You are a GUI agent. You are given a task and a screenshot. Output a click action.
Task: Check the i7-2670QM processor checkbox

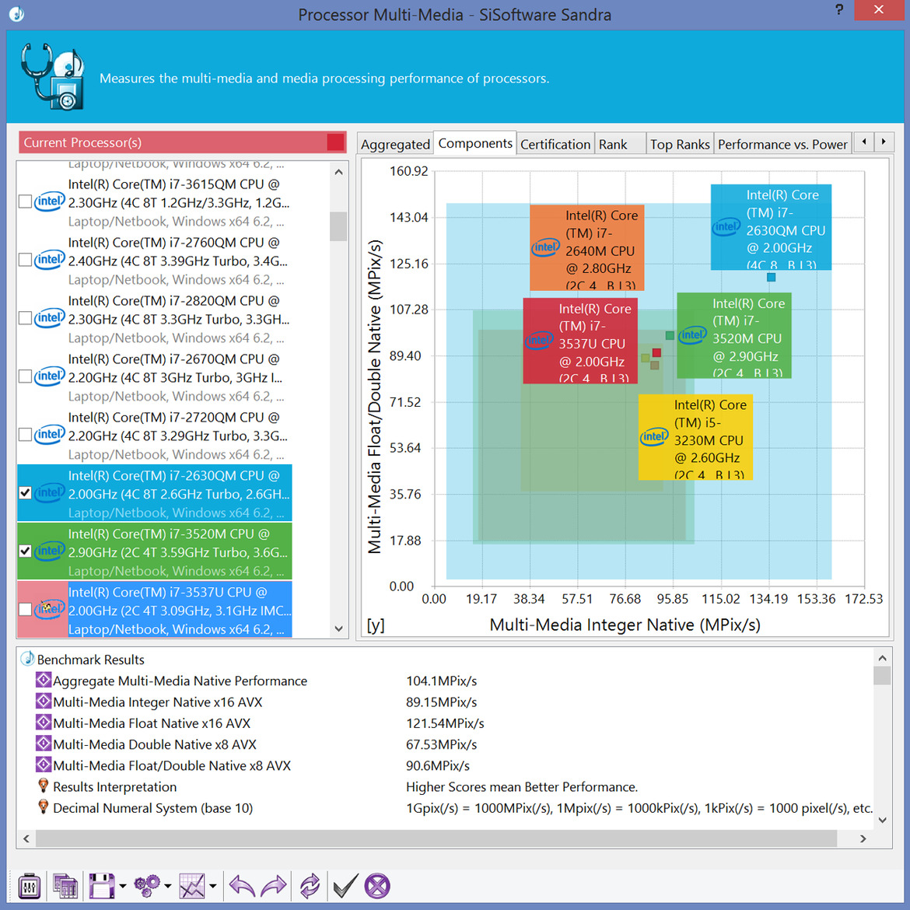tap(25, 376)
